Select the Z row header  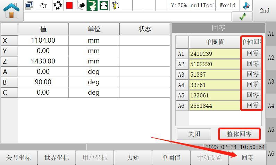point(9,61)
